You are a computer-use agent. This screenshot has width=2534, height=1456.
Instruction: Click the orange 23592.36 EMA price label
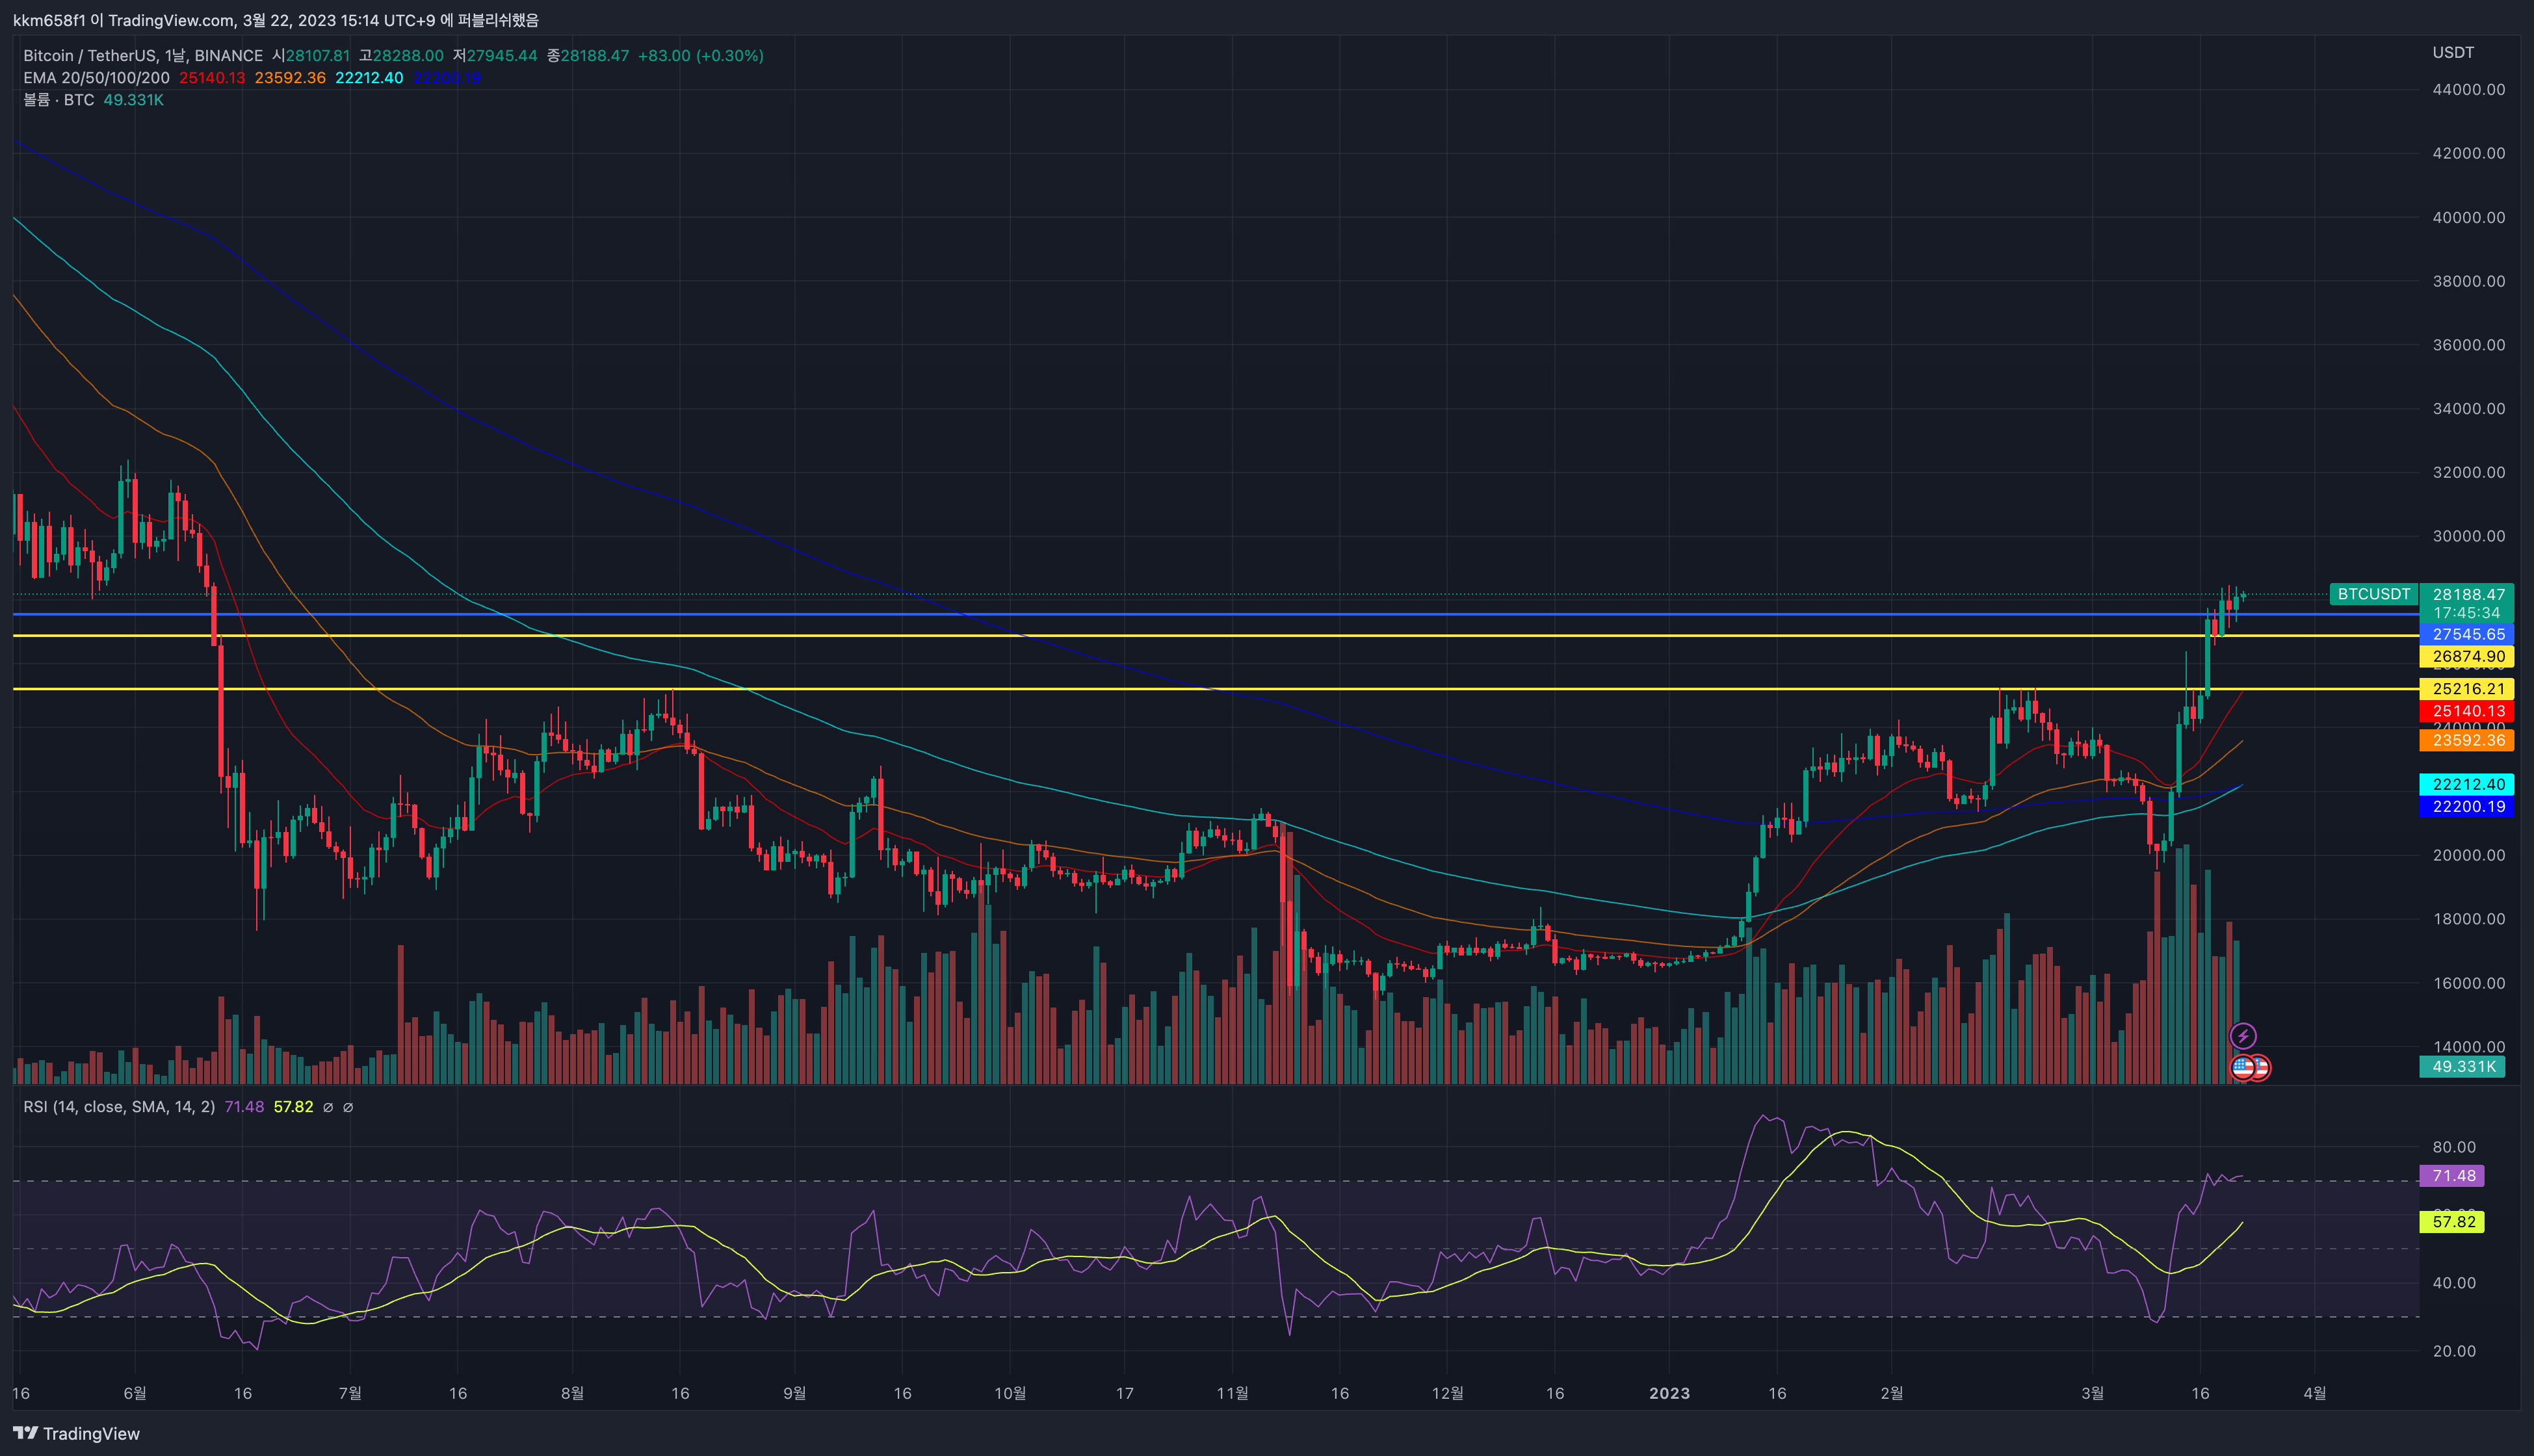(x=2468, y=741)
